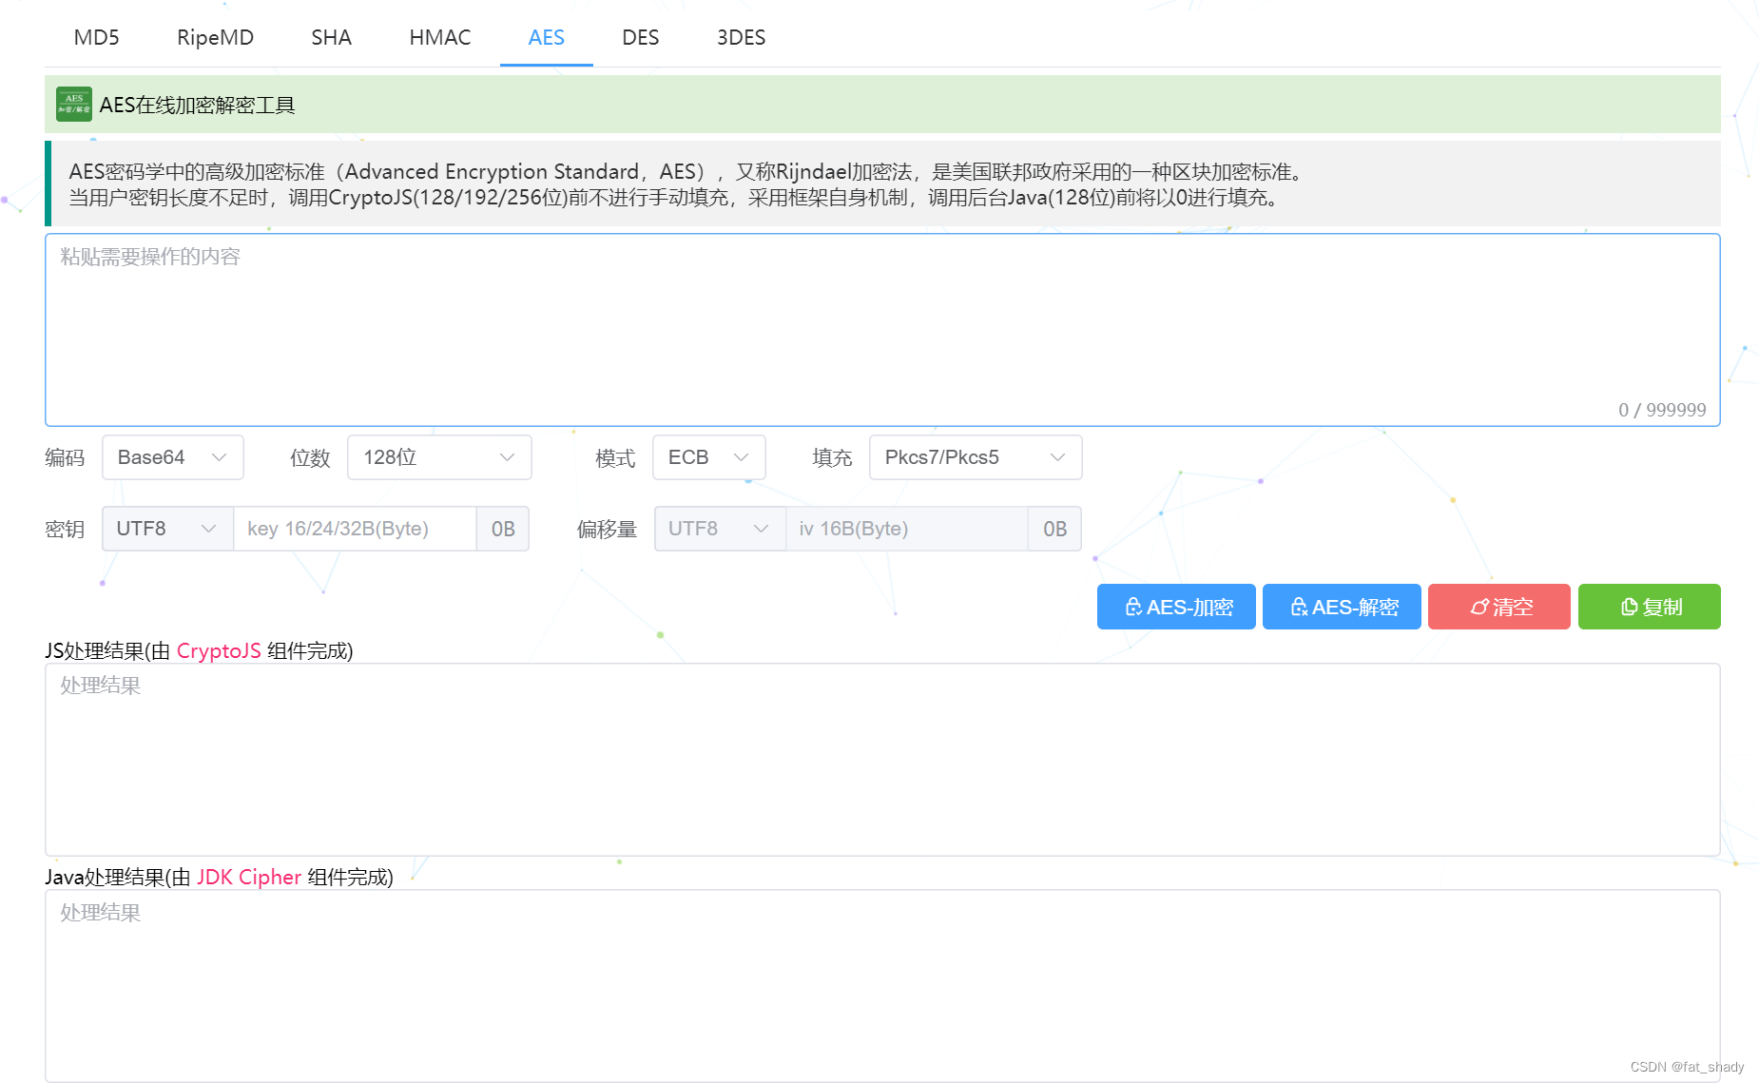This screenshot has height=1083, width=1759.
Task: Click the green 复制 copy button
Action: (x=1650, y=607)
